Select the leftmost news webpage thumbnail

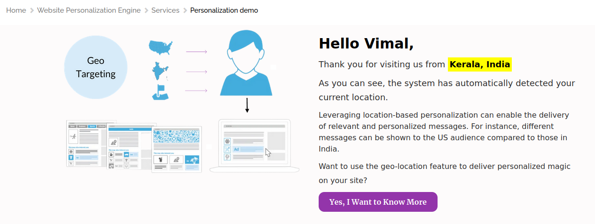click(86, 144)
